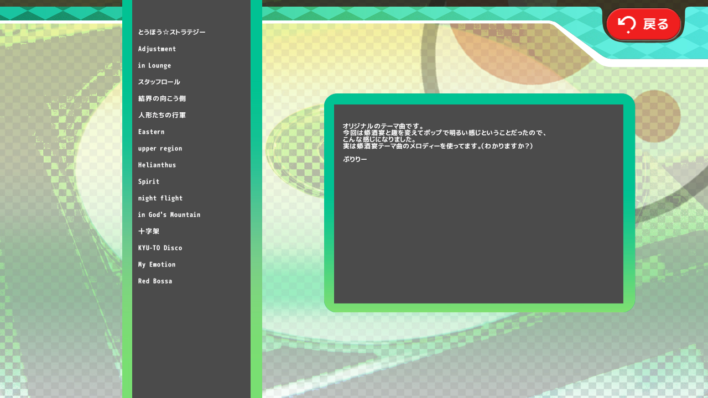The height and width of the screenshot is (398, 708).
Task: Select KYU-TO Disco in the list
Action: pyautogui.click(x=160, y=248)
